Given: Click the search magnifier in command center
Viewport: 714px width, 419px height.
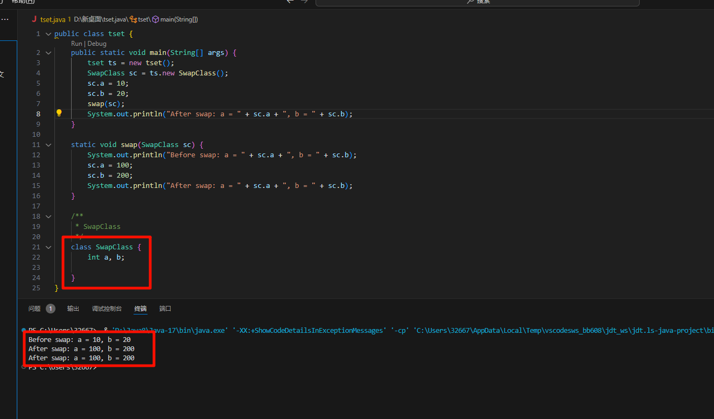Looking at the screenshot, I should click(x=471, y=2).
